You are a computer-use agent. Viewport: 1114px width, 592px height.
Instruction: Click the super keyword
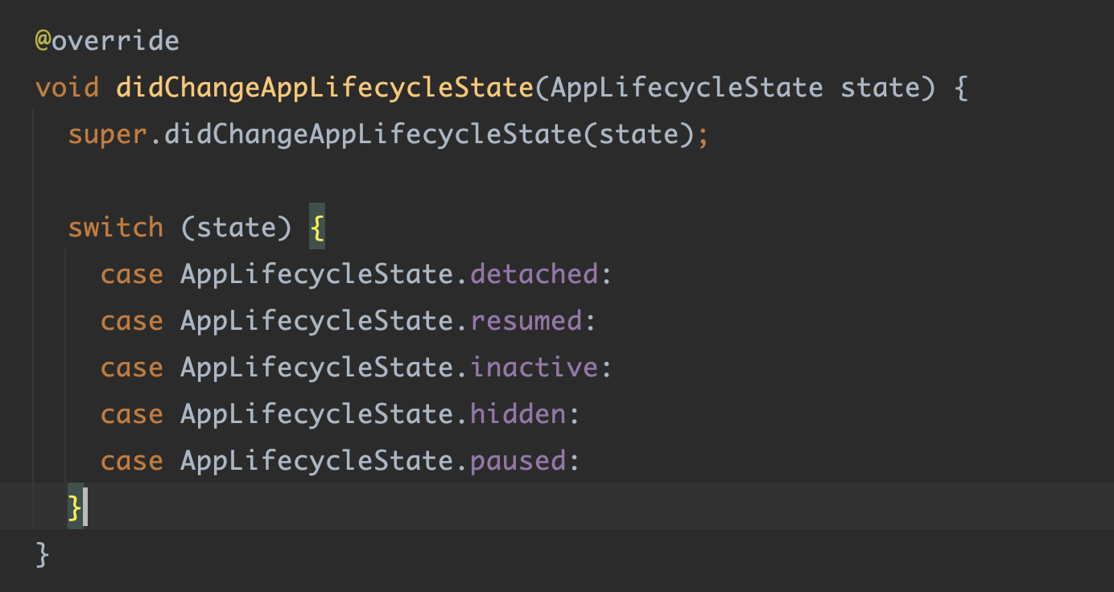point(108,134)
